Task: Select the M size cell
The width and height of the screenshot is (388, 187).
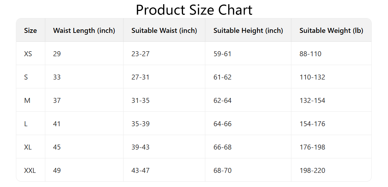Action: click(27, 101)
